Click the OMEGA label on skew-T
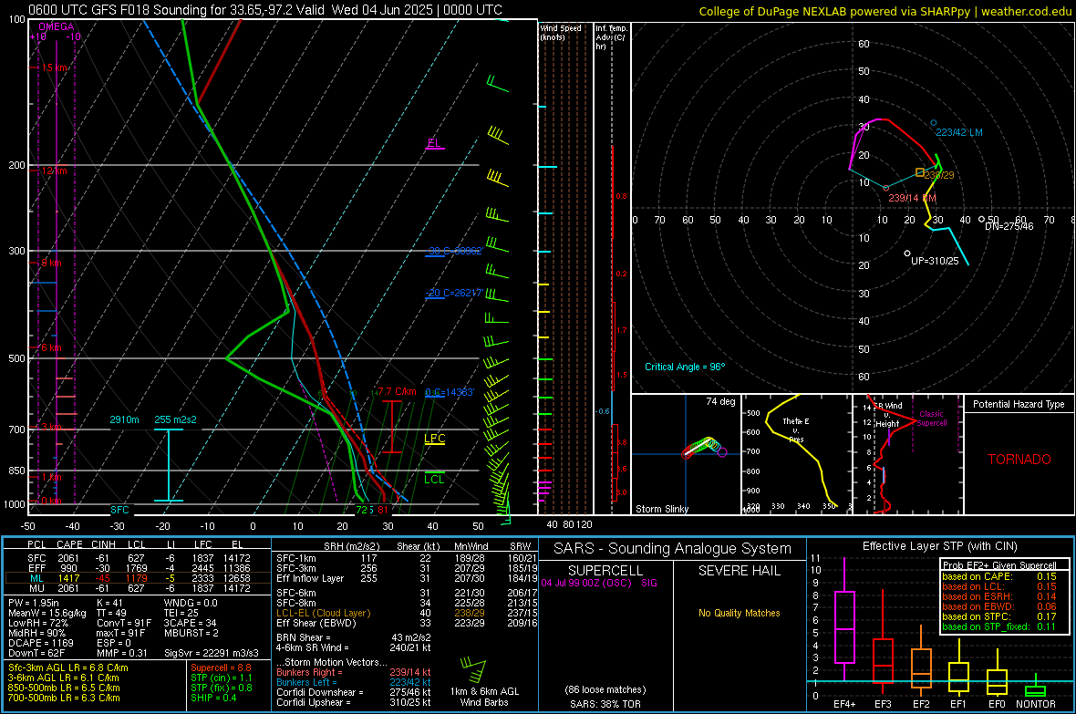 coord(57,26)
